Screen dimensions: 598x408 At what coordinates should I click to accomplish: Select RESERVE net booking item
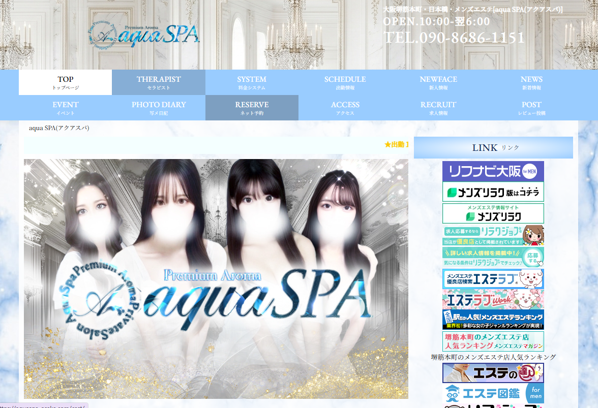(x=252, y=108)
